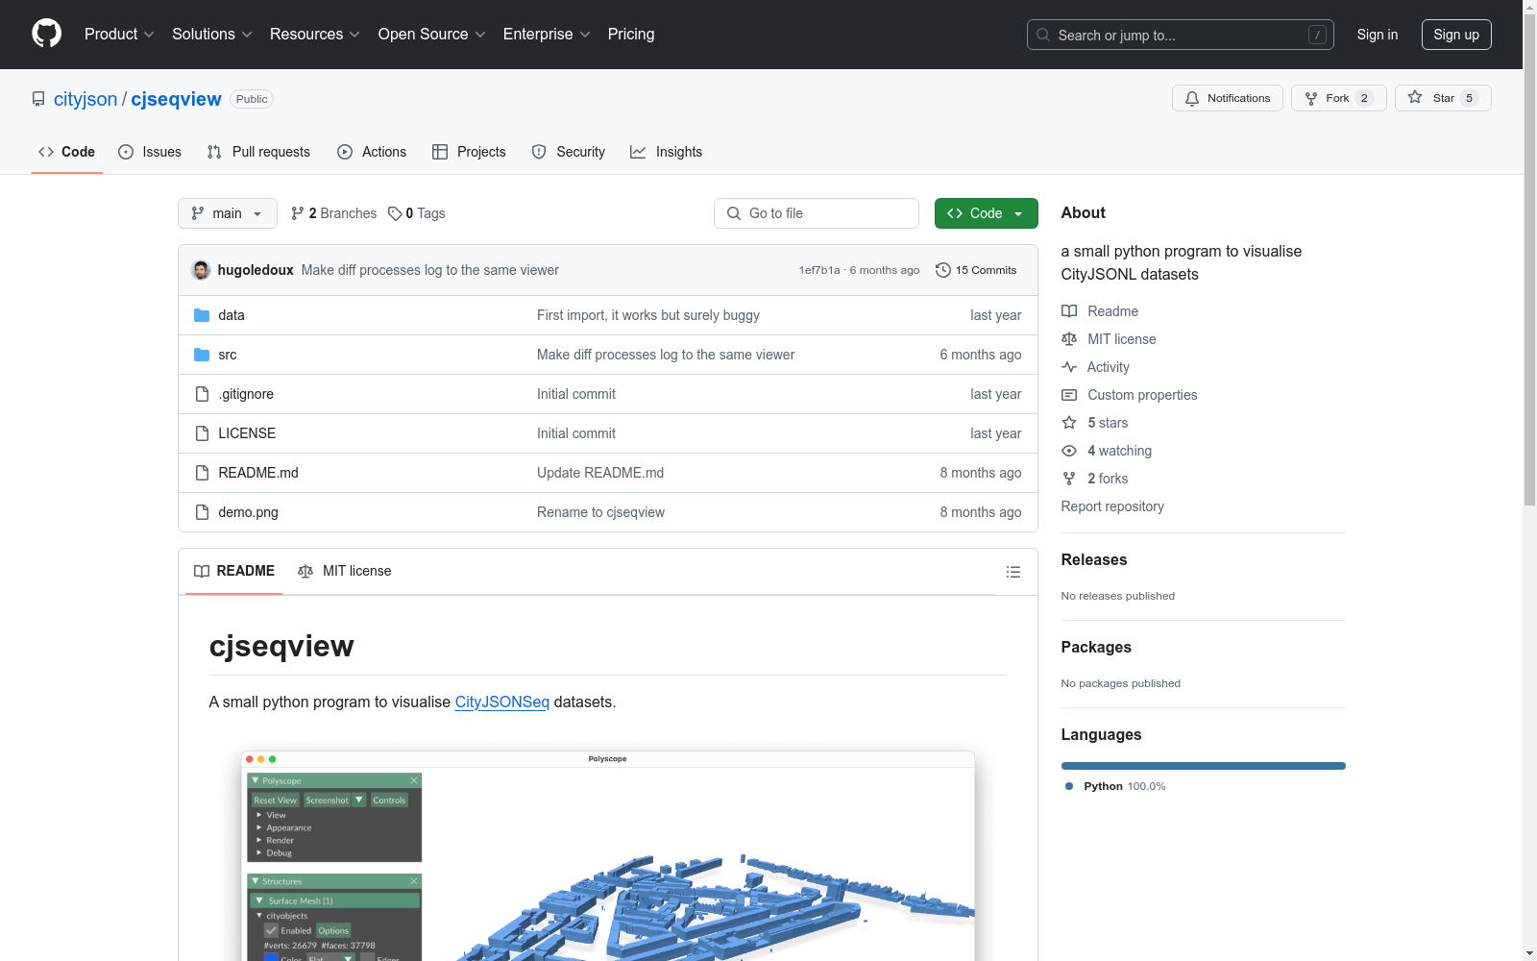The image size is (1537, 961).
Task: Click the search magnifier icon in header
Action: pos(1043,35)
